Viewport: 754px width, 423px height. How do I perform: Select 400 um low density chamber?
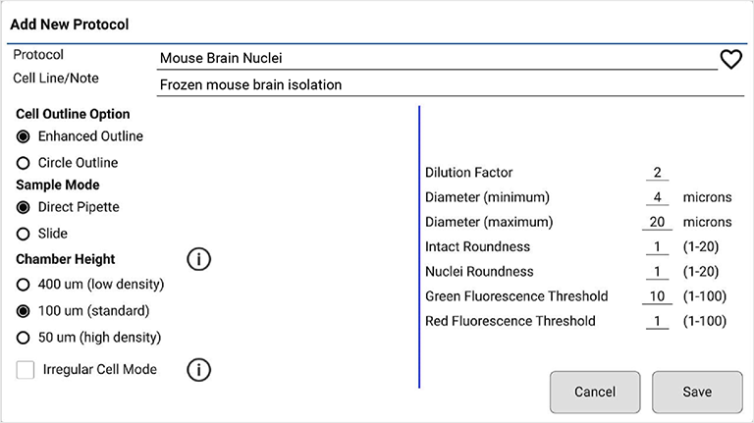coord(24,285)
